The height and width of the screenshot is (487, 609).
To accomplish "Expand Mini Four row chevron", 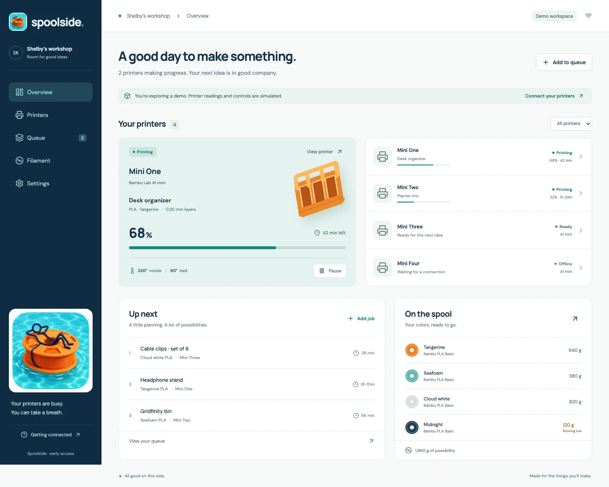I will click(x=581, y=267).
